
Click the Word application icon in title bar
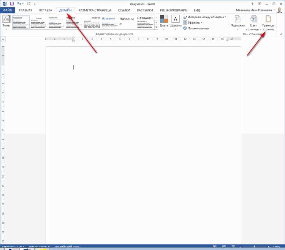[5, 4]
